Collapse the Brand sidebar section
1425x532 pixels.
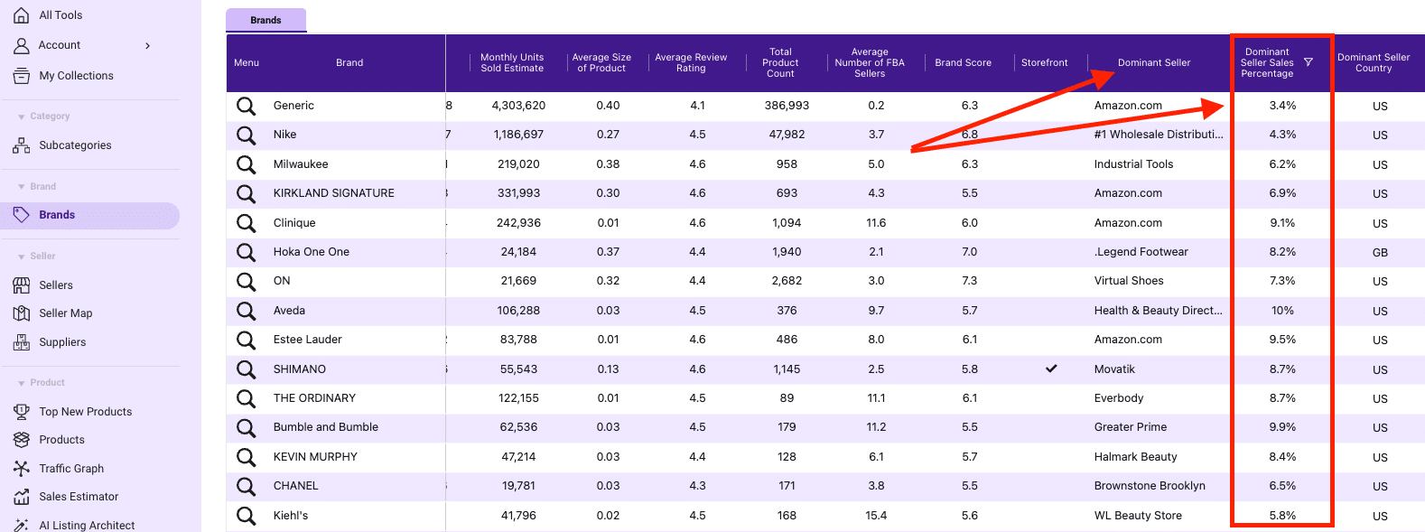(x=22, y=187)
